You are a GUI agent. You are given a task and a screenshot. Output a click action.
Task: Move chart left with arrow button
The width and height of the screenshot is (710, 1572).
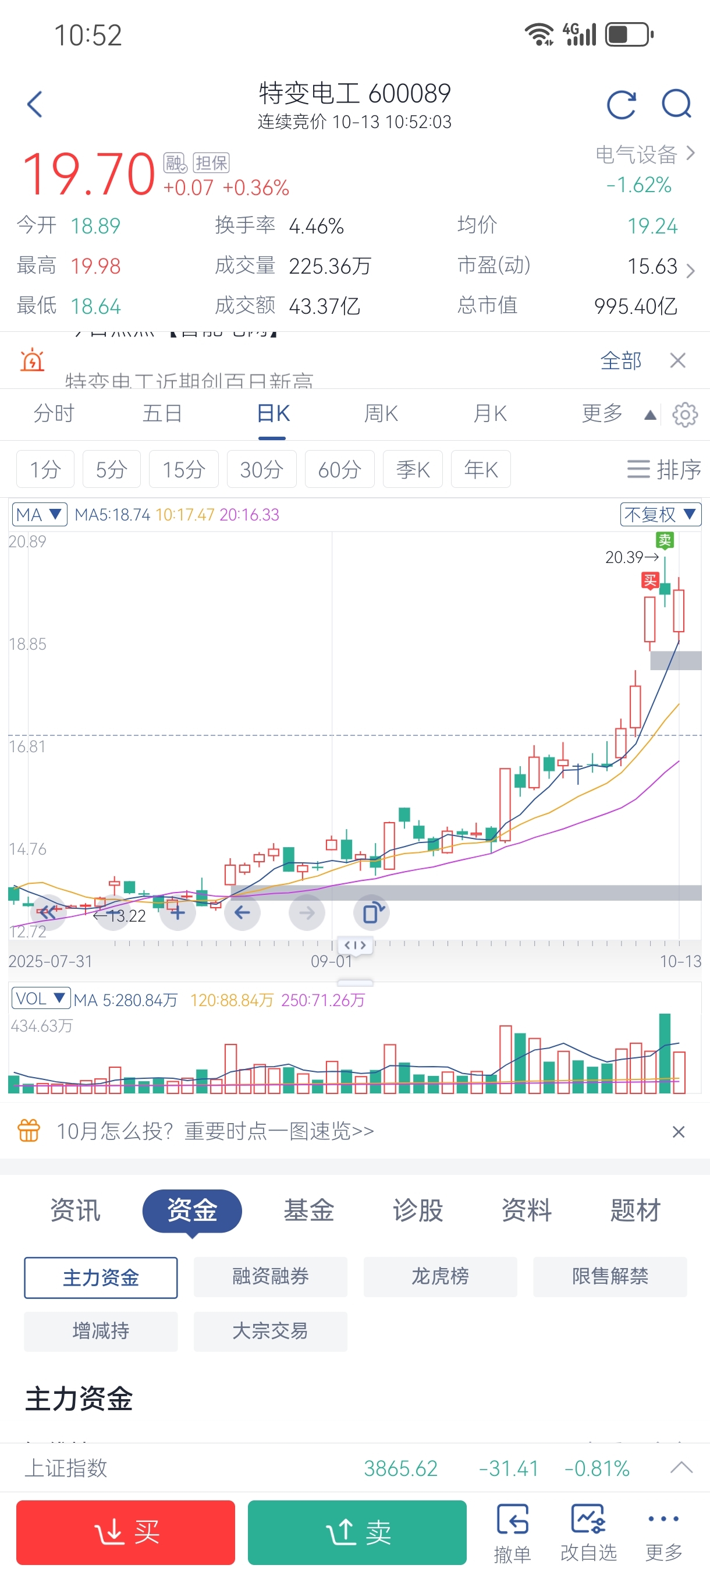tap(242, 913)
